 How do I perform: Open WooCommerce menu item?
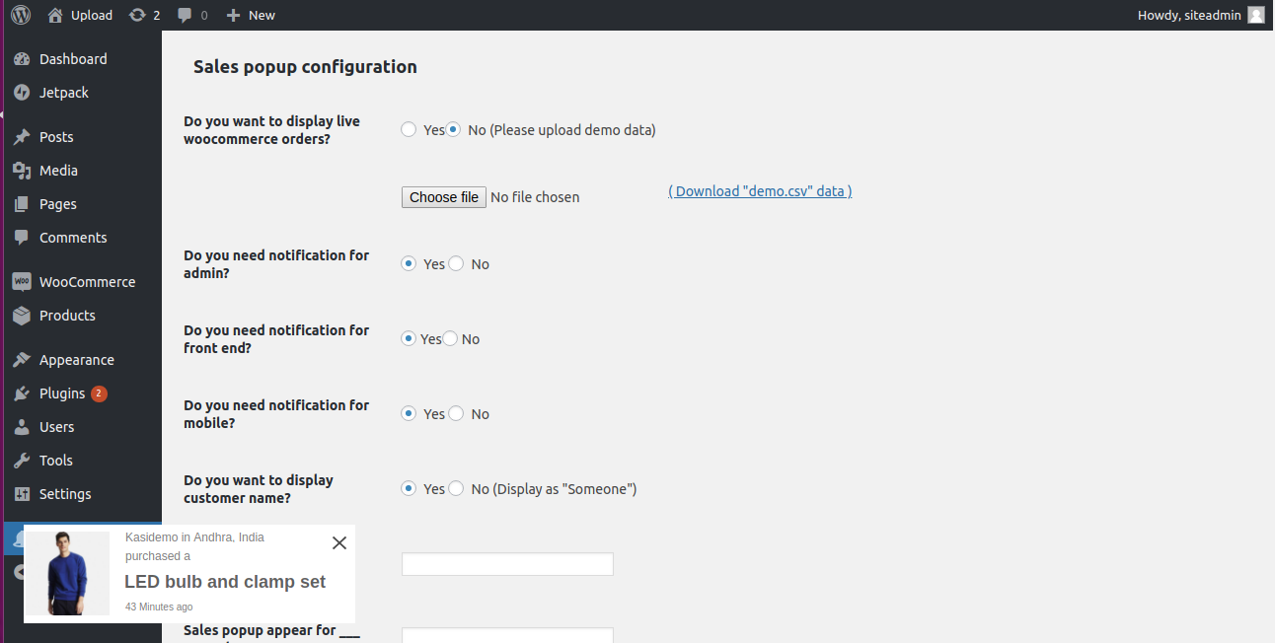click(83, 282)
